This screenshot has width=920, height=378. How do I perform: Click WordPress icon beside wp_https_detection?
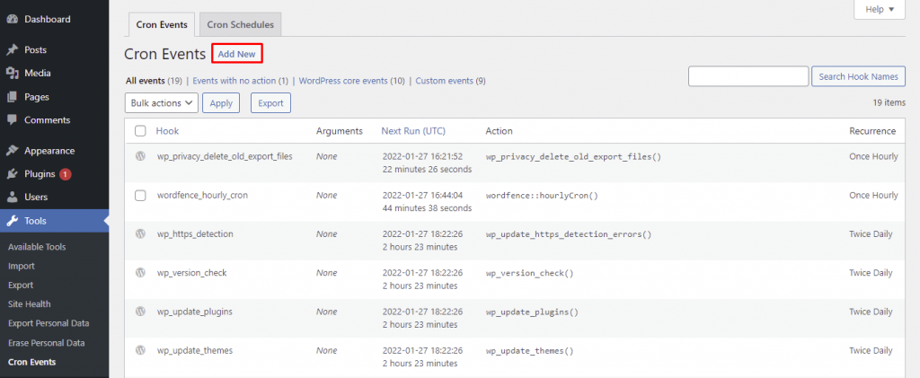click(x=140, y=233)
